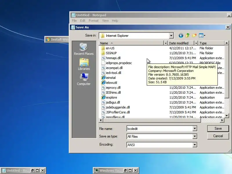This screenshot has width=232, height=174.
Task: Open the Edit menu in Notepad
Action: tap(83, 21)
